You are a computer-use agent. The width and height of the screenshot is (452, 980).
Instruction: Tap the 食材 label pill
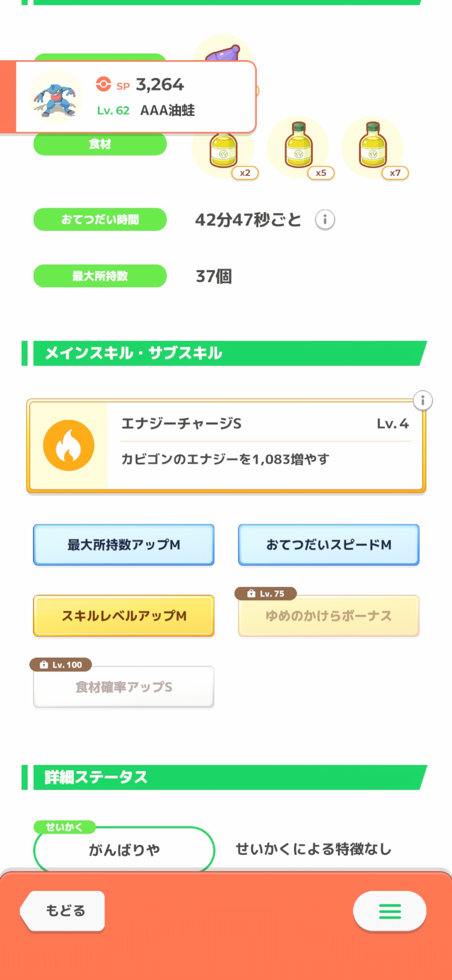(100, 144)
